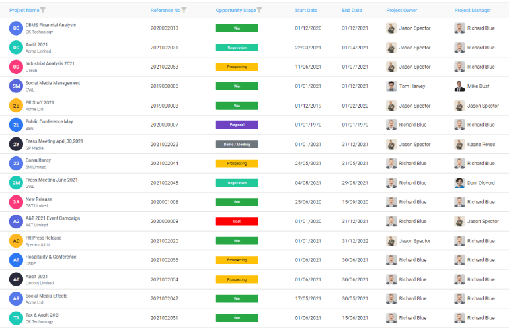Open PR Stuff 2021 project name
509x330 pixels.
[40, 102]
